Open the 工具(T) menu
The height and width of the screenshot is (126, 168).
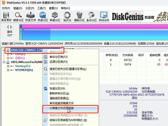click(x=41, y=8)
